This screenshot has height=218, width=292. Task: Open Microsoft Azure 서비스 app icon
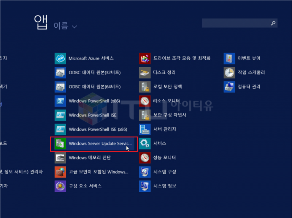coord(60,58)
